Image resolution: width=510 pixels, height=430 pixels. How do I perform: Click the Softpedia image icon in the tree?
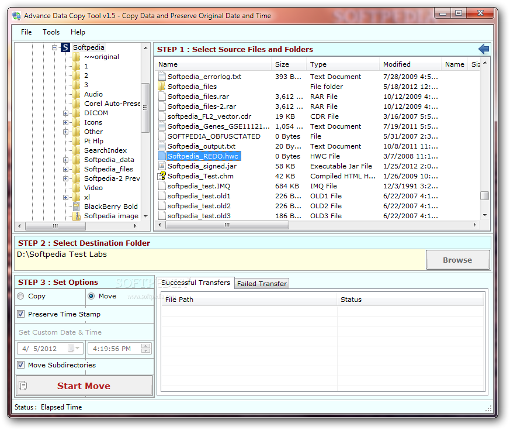(x=77, y=216)
